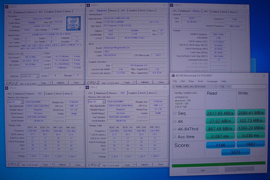Viewport: 270px width, 180px height.
Task: Toggle the Seq benchmark checkbox
Action: 175,113
